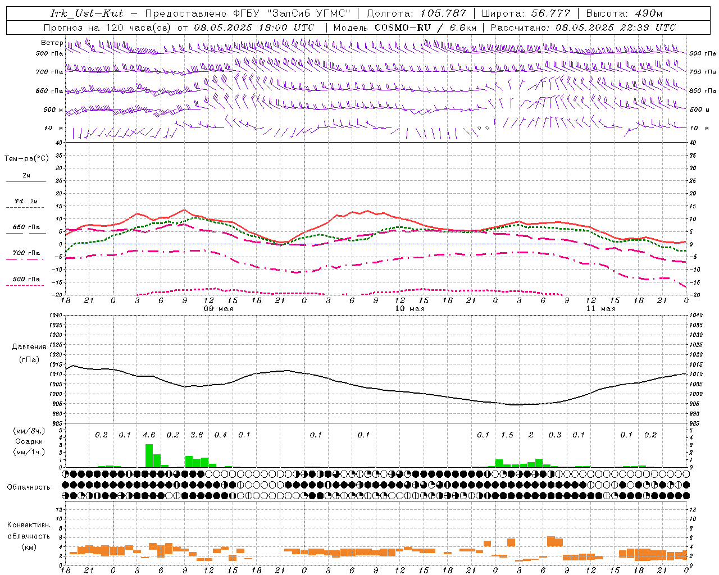The height and width of the screenshot is (575, 719).
Task: Click the 0.3 precipitation total
Action: click(555, 435)
